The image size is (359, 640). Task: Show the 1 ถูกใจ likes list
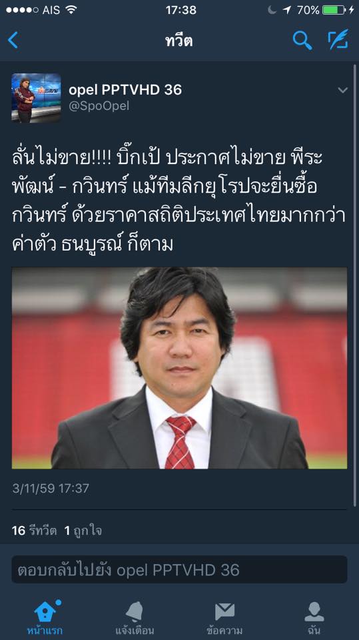click(83, 530)
